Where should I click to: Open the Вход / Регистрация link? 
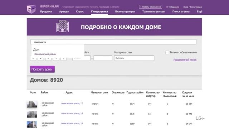click(193, 7)
